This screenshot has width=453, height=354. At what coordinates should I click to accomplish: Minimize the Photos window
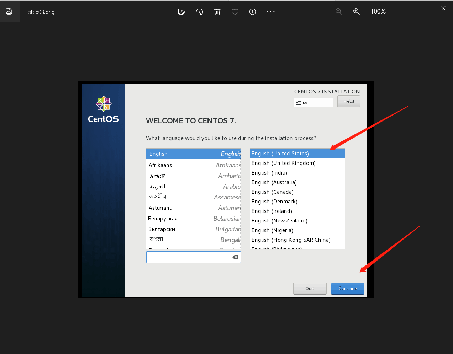click(x=403, y=8)
